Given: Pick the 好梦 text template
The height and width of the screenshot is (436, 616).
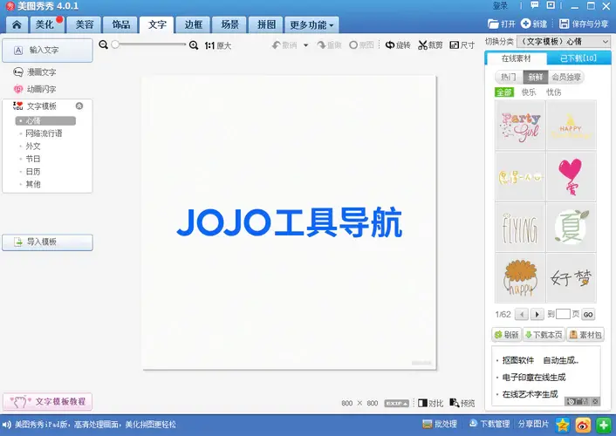Looking at the screenshot, I should click(571, 277).
